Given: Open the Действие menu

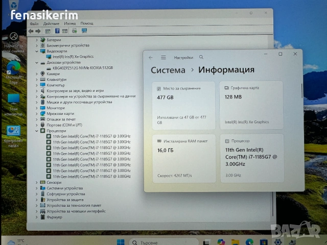Looking at the screenshot, I should pyautogui.click(x=51, y=23).
